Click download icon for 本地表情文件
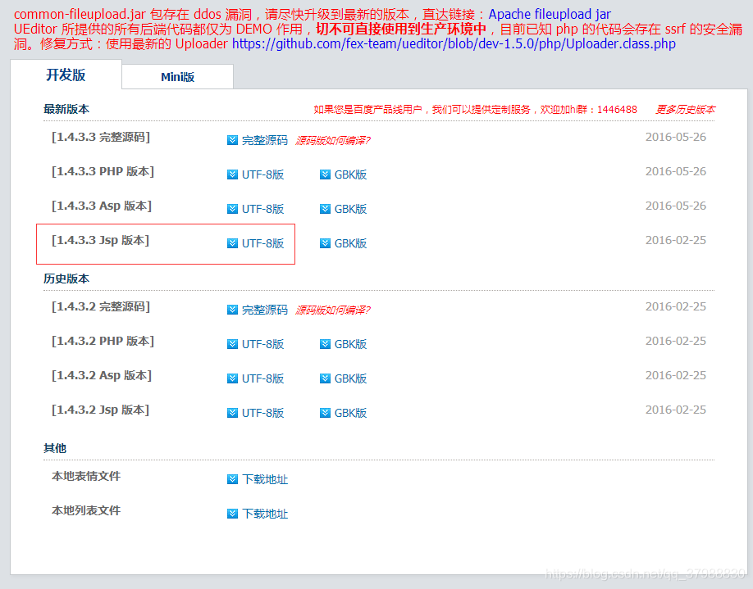 pos(232,480)
